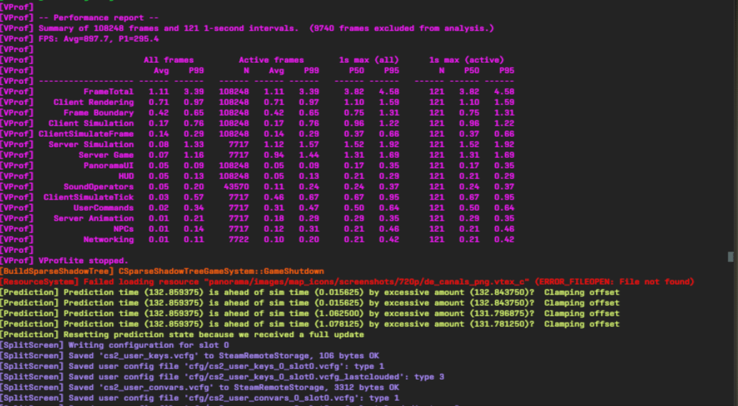Click the PanoramaUI row label

click(109, 165)
